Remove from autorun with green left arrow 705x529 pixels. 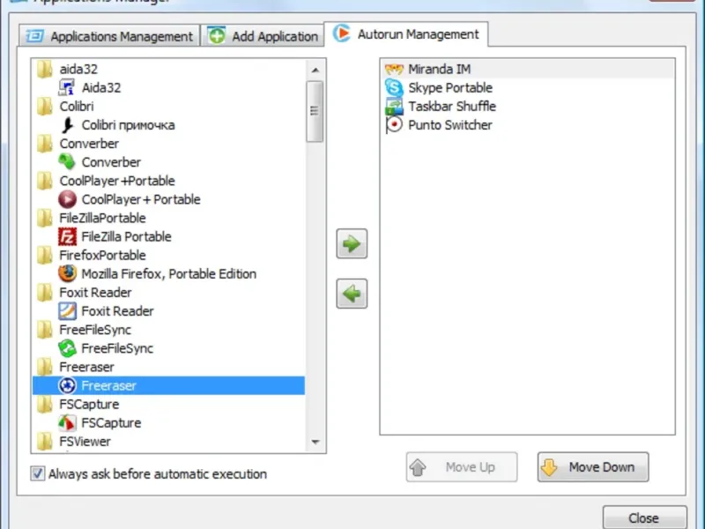click(x=352, y=294)
